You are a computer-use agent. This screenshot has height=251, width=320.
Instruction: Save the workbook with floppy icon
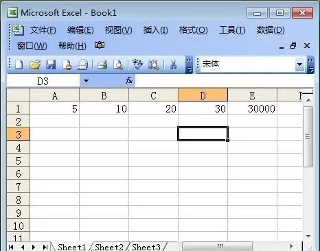[51, 64]
